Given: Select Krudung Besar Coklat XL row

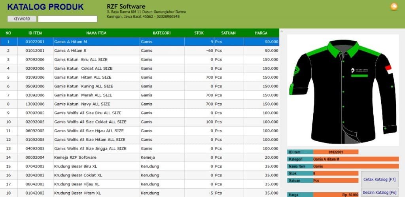Looking at the screenshot, I should click(140, 175).
